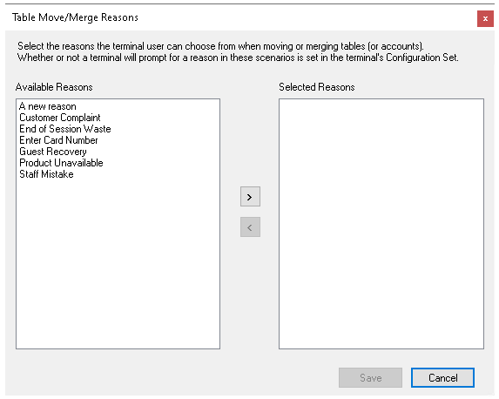Click the Save button
Image resolution: width=499 pixels, height=399 pixels.
(370, 378)
